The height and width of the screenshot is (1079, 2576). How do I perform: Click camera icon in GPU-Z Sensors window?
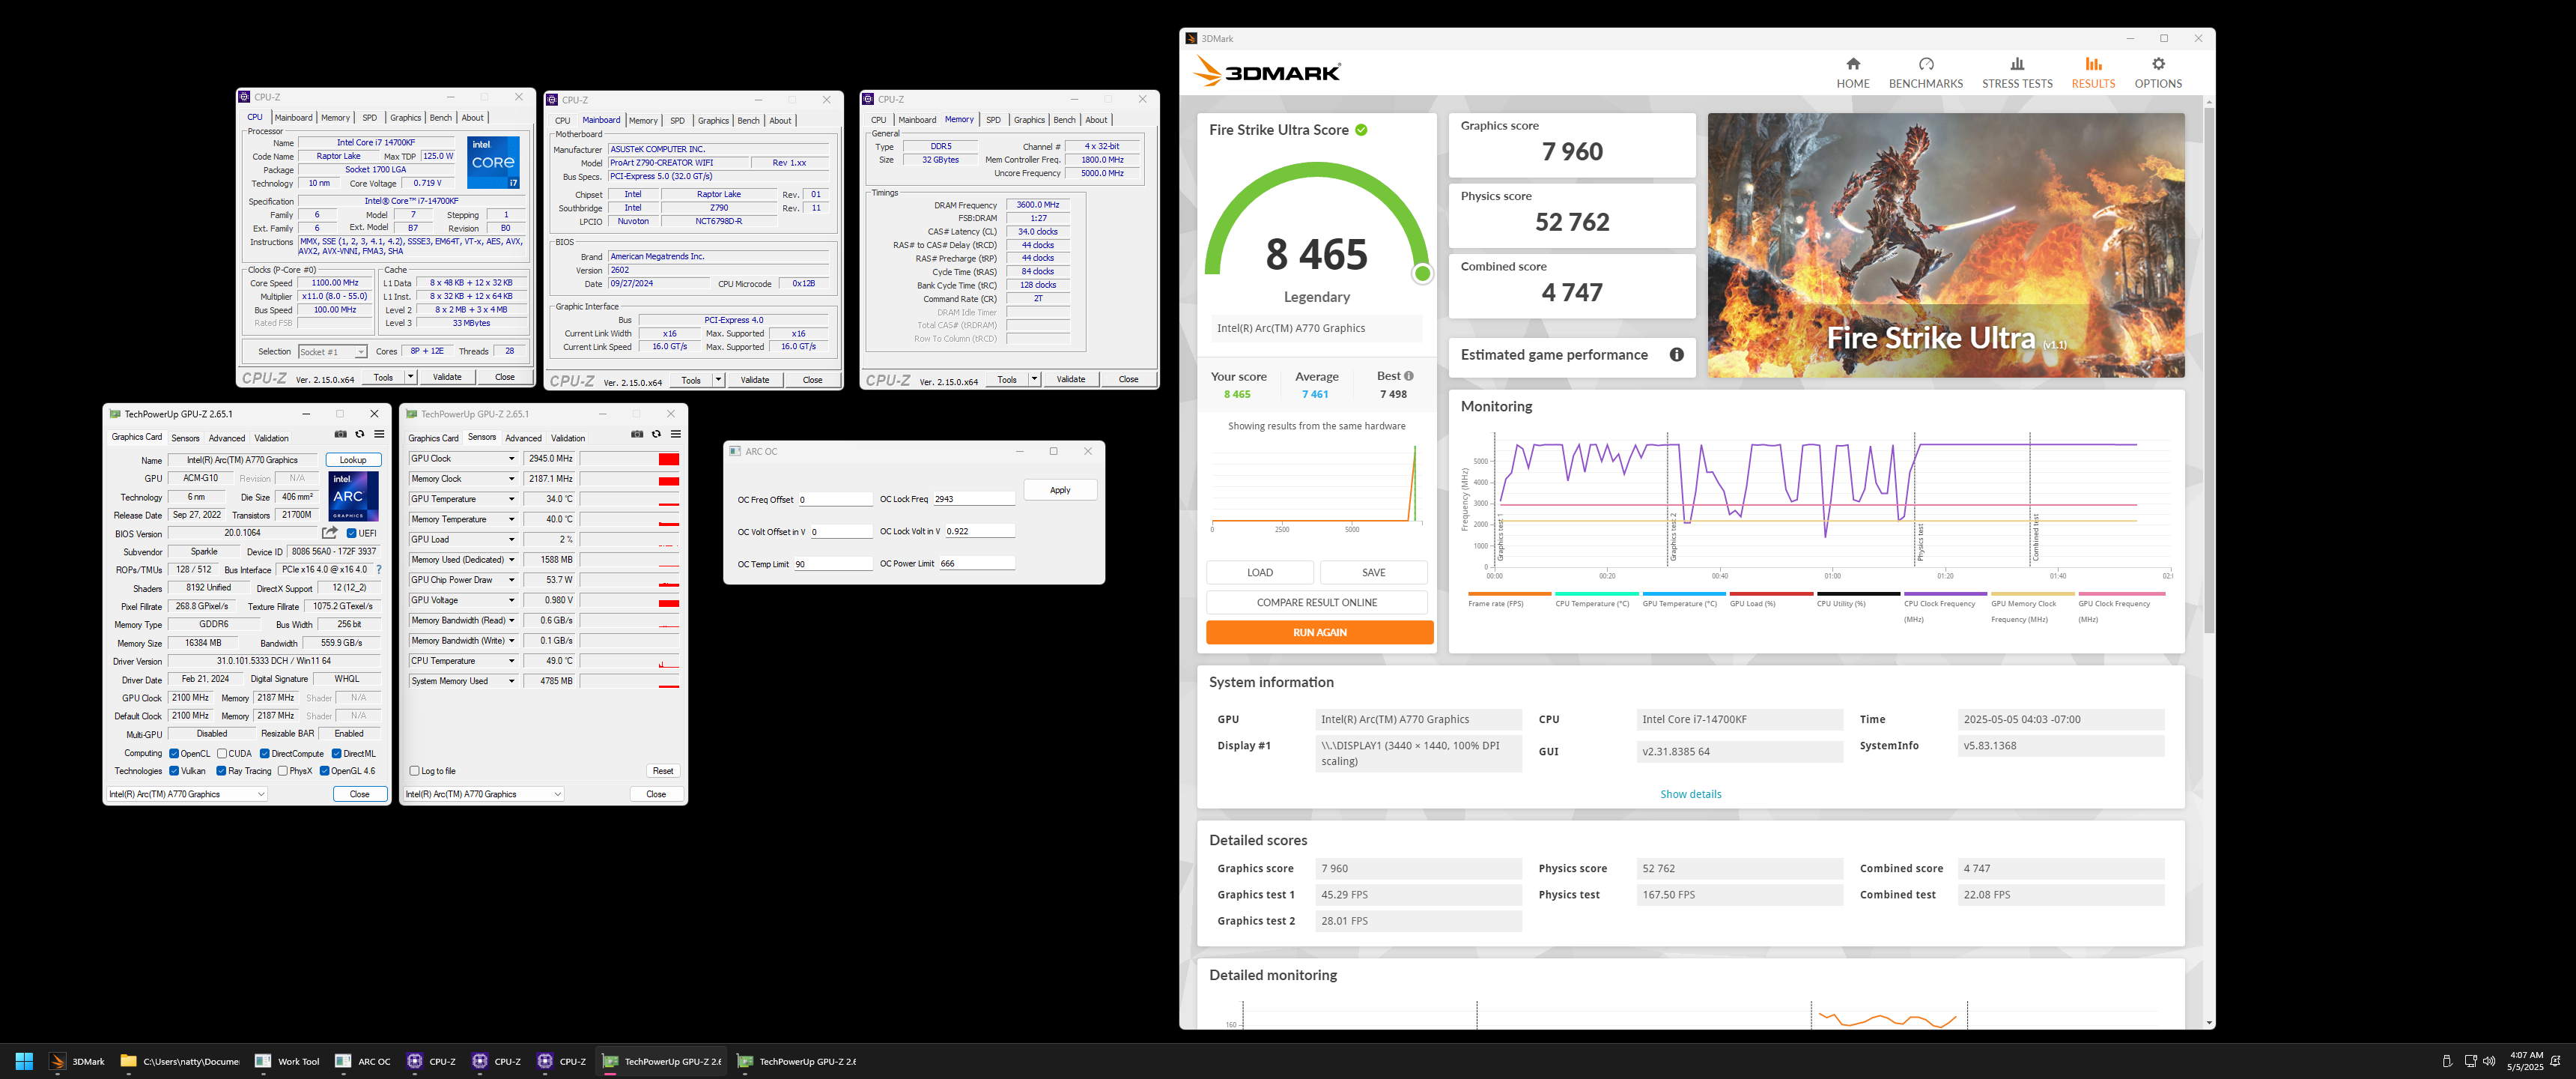pyautogui.click(x=637, y=435)
